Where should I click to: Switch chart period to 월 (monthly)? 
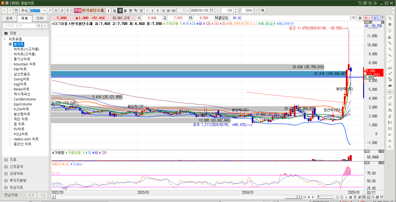[x=125, y=11]
